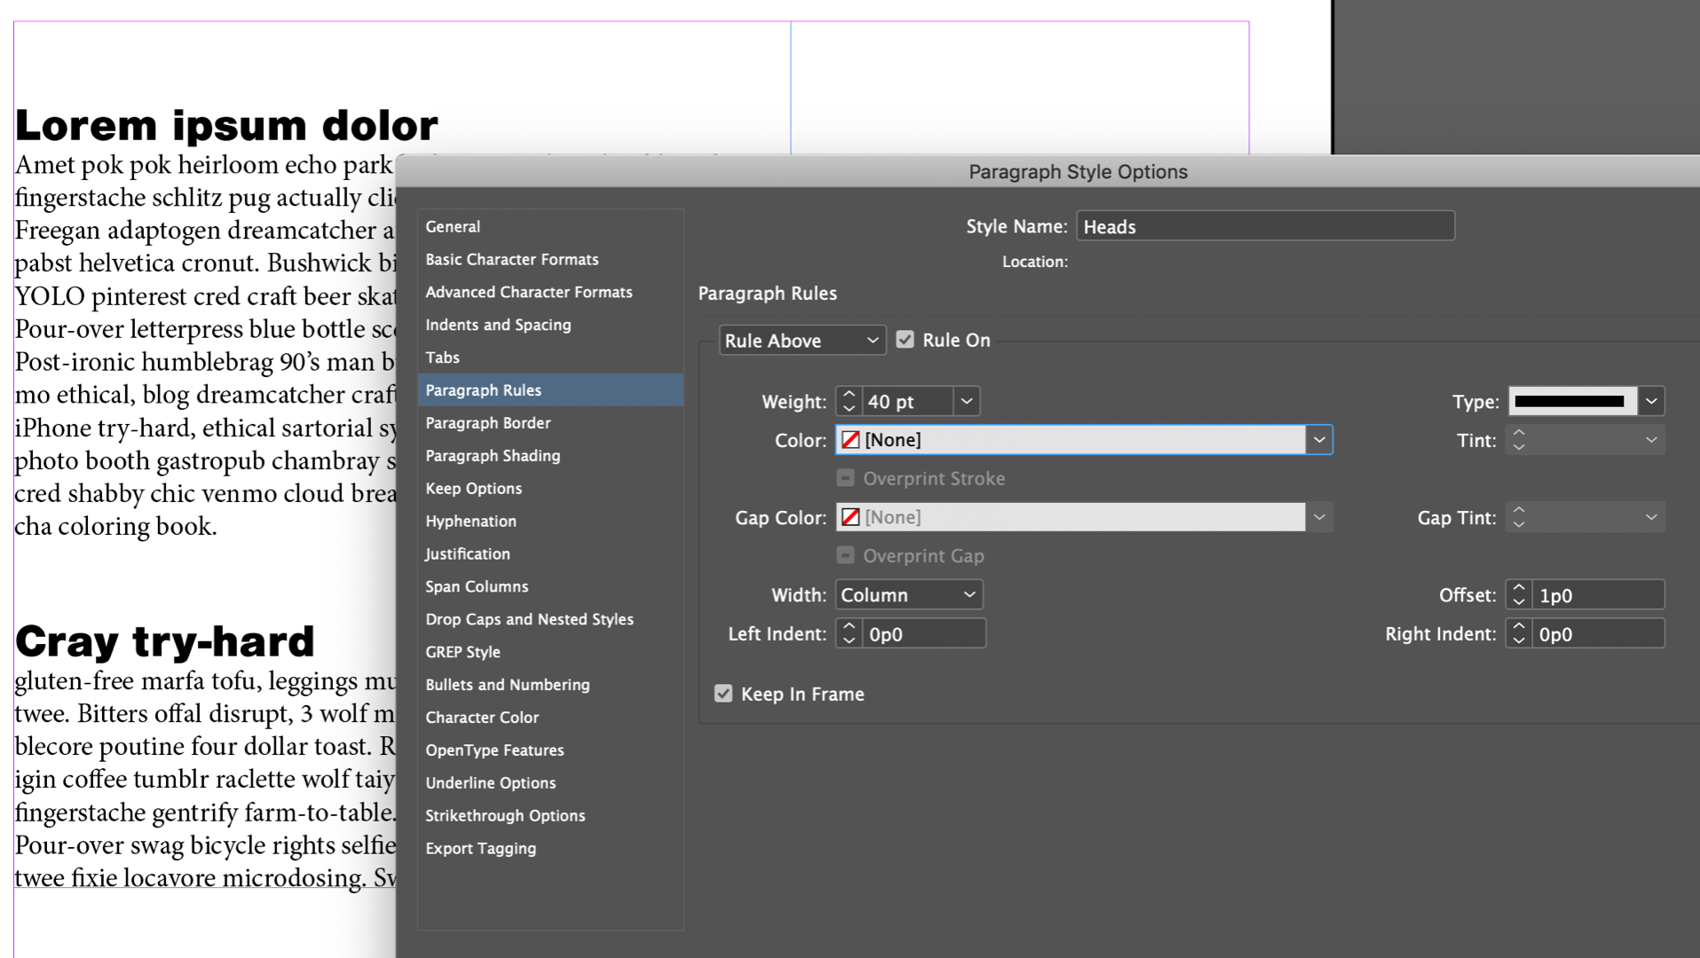The width and height of the screenshot is (1700, 958).
Task: Click the Gap Color None swatch
Action: [850, 517]
